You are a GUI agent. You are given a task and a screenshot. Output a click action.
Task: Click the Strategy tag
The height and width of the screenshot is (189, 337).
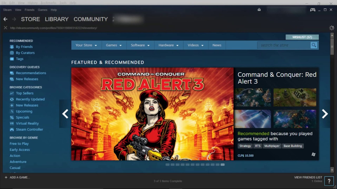point(245,146)
